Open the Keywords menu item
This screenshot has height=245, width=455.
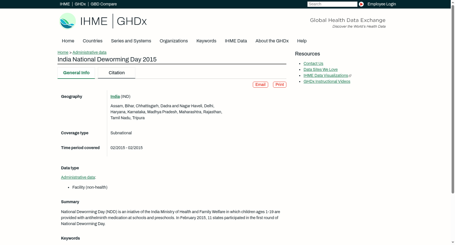tap(206, 41)
